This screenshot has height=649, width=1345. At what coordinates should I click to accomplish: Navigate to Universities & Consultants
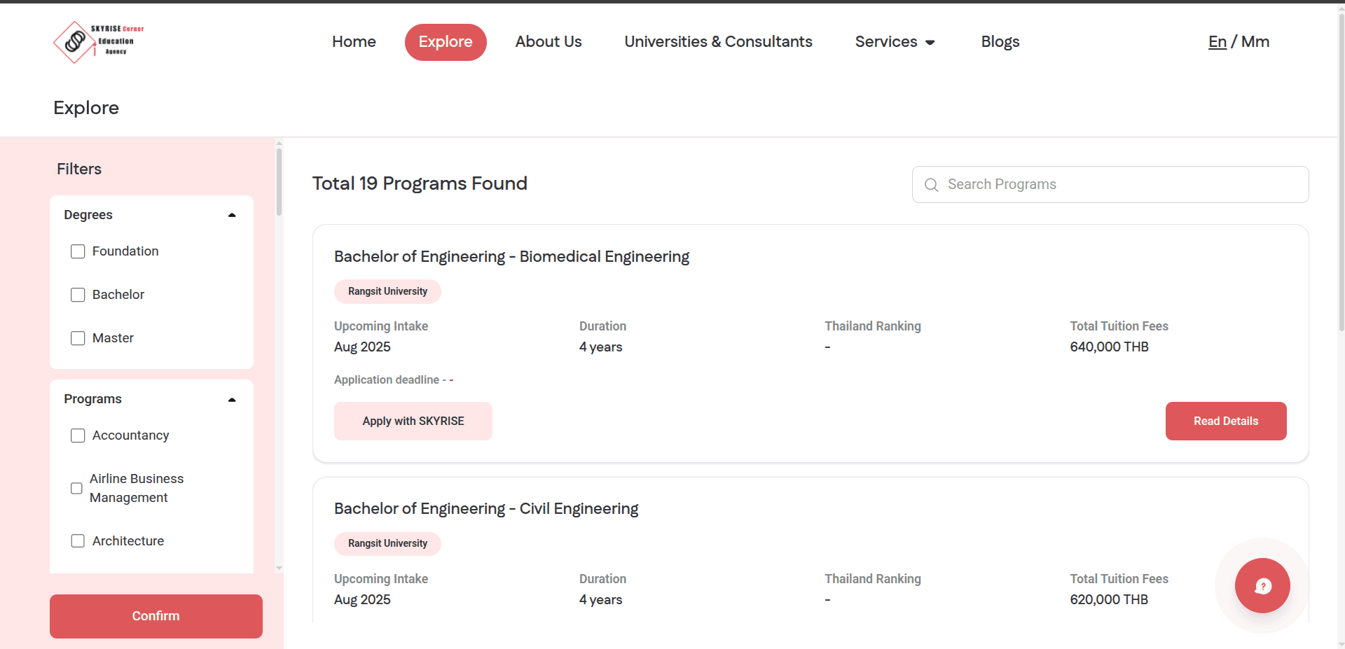(718, 42)
